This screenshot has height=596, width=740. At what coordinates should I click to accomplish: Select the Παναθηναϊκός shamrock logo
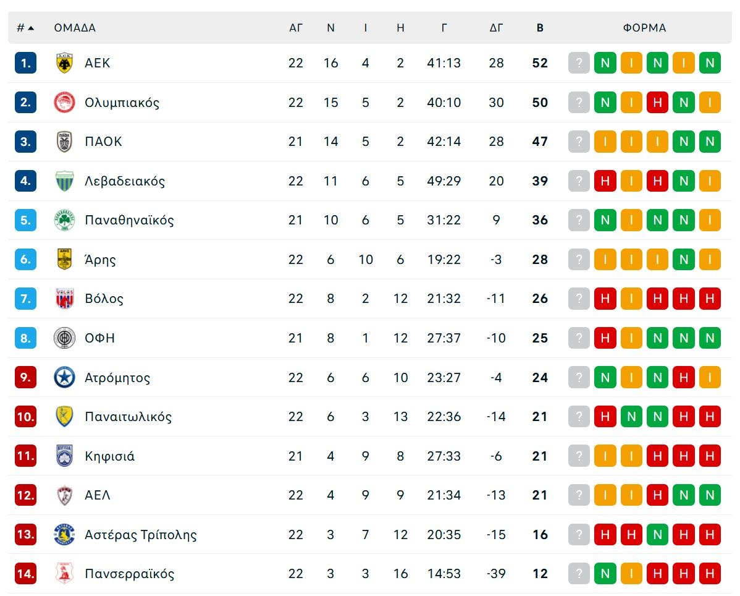(x=64, y=220)
